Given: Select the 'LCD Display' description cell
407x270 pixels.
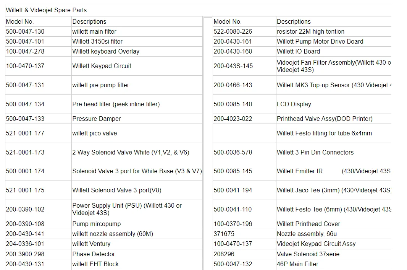Looking at the screenshot, I should [334, 104].
